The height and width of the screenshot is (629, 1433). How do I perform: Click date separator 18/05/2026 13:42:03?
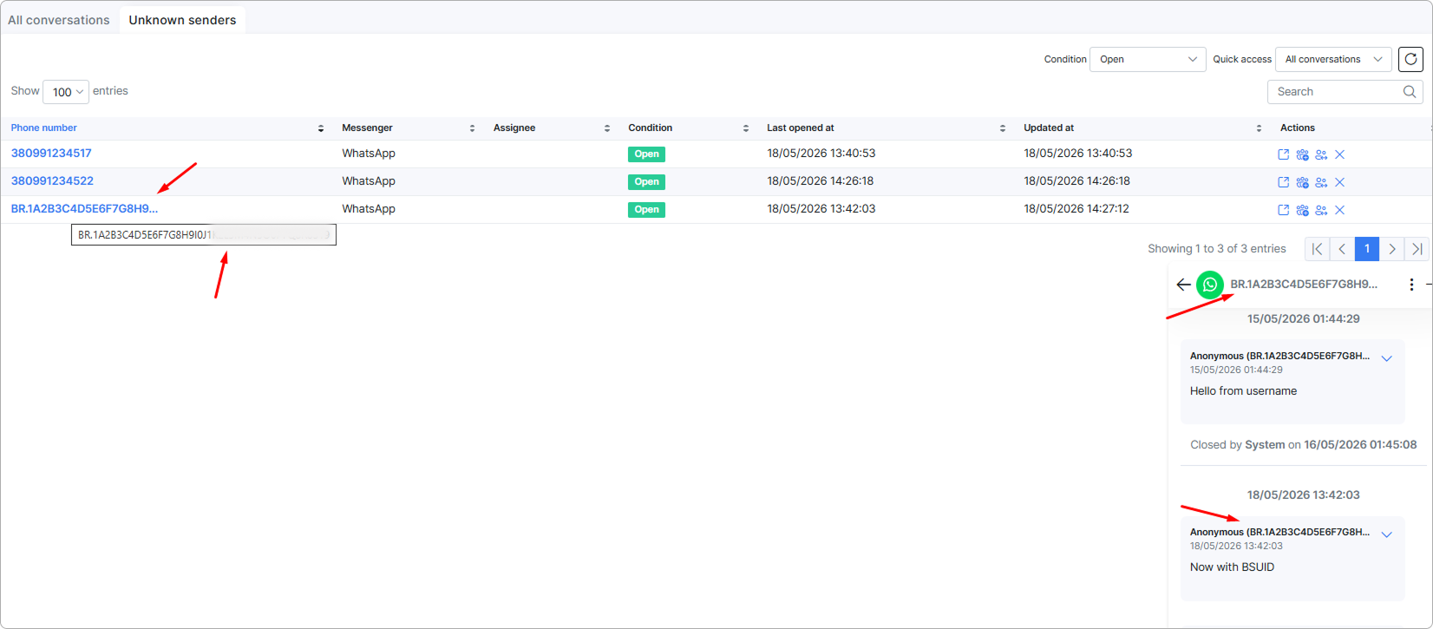pyautogui.click(x=1304, y=495)
